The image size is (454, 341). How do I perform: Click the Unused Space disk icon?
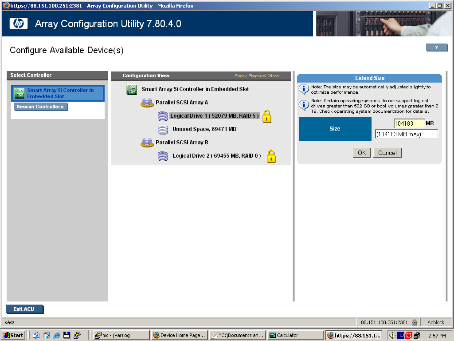click(163, 130)
